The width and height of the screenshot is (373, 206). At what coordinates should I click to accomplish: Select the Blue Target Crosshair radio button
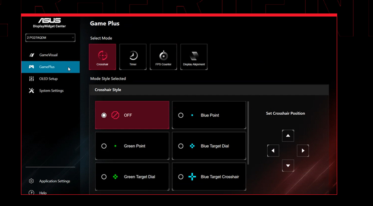[181, 177]
